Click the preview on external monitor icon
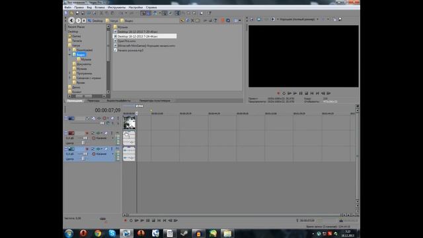Viewport: 423px width, 238px height. tap(258, 19)
